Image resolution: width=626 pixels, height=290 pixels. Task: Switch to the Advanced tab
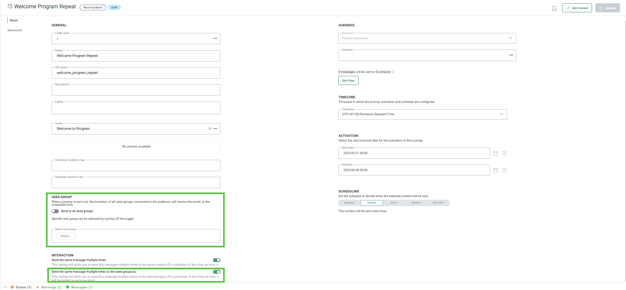pos(14,30)
